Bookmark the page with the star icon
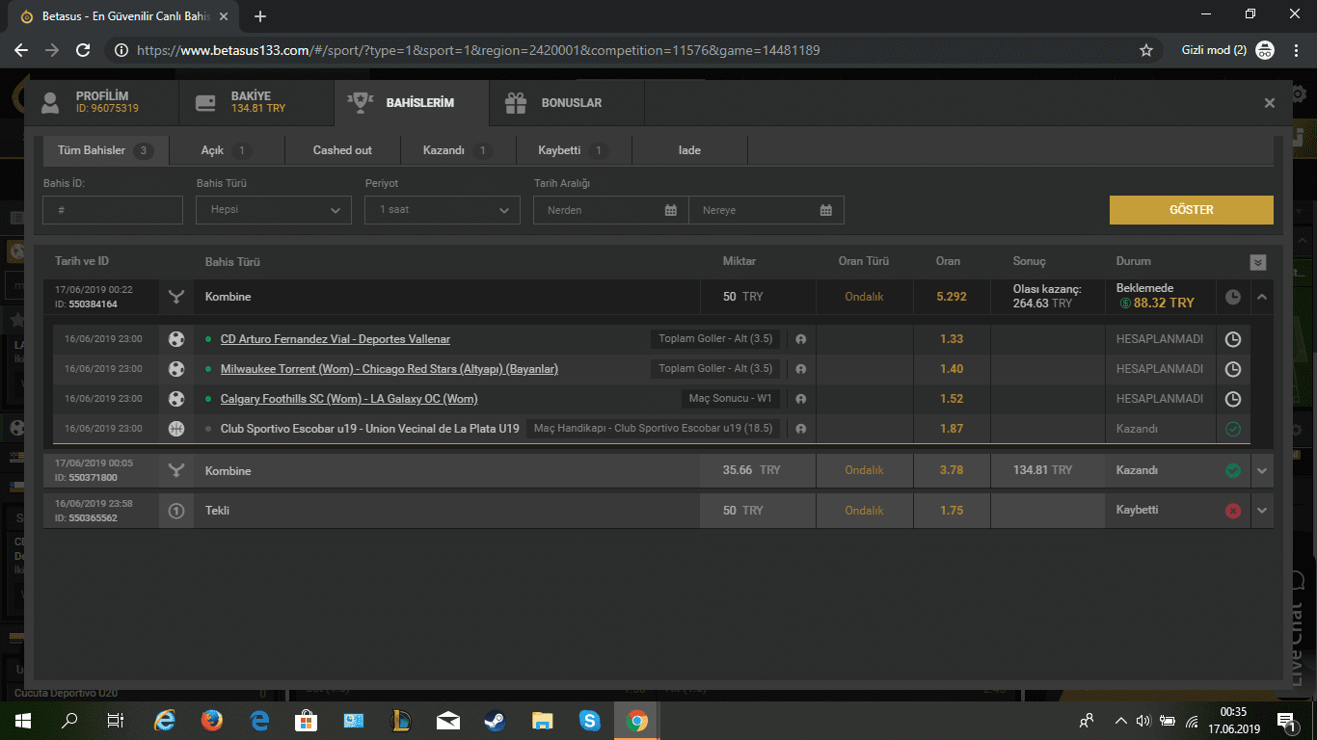The height and width of the screenshot is (740, 1317). click(x=1146, y=50)
